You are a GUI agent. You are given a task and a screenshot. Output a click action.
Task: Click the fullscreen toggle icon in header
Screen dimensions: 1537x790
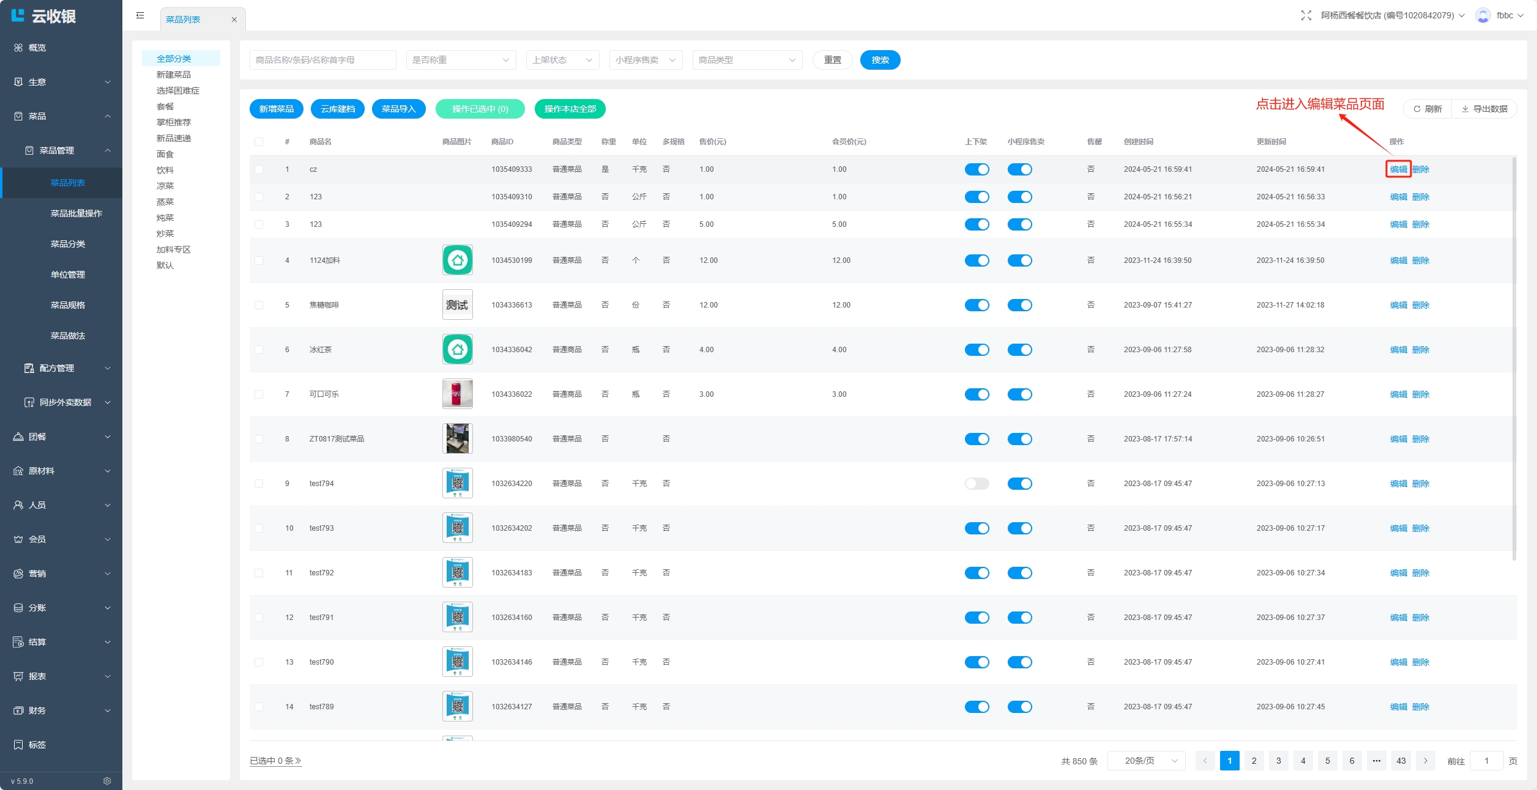point(1306,15)
